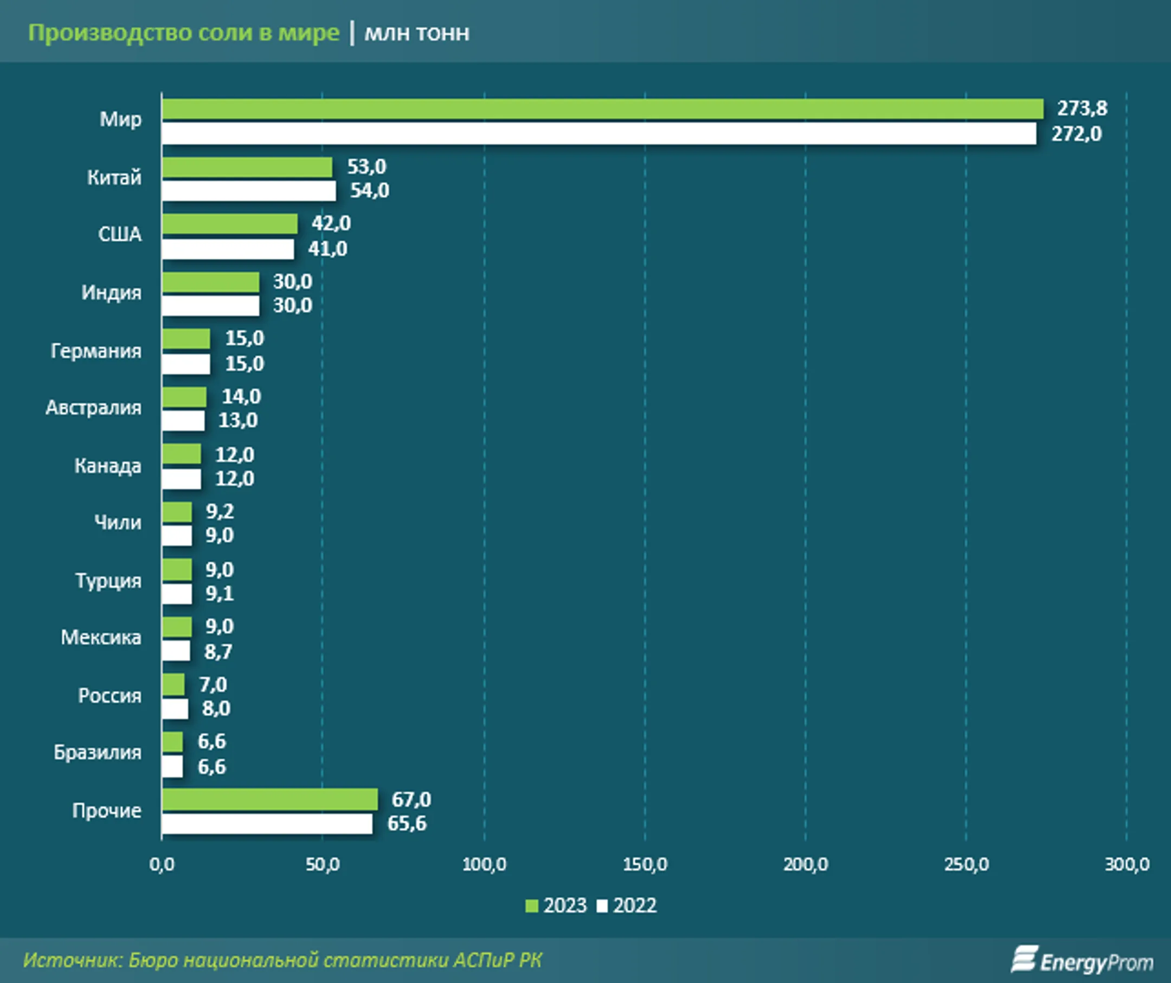Select the green 2023 bar for Прочие
1171x983 pixels.
click(x=270, y=800)
